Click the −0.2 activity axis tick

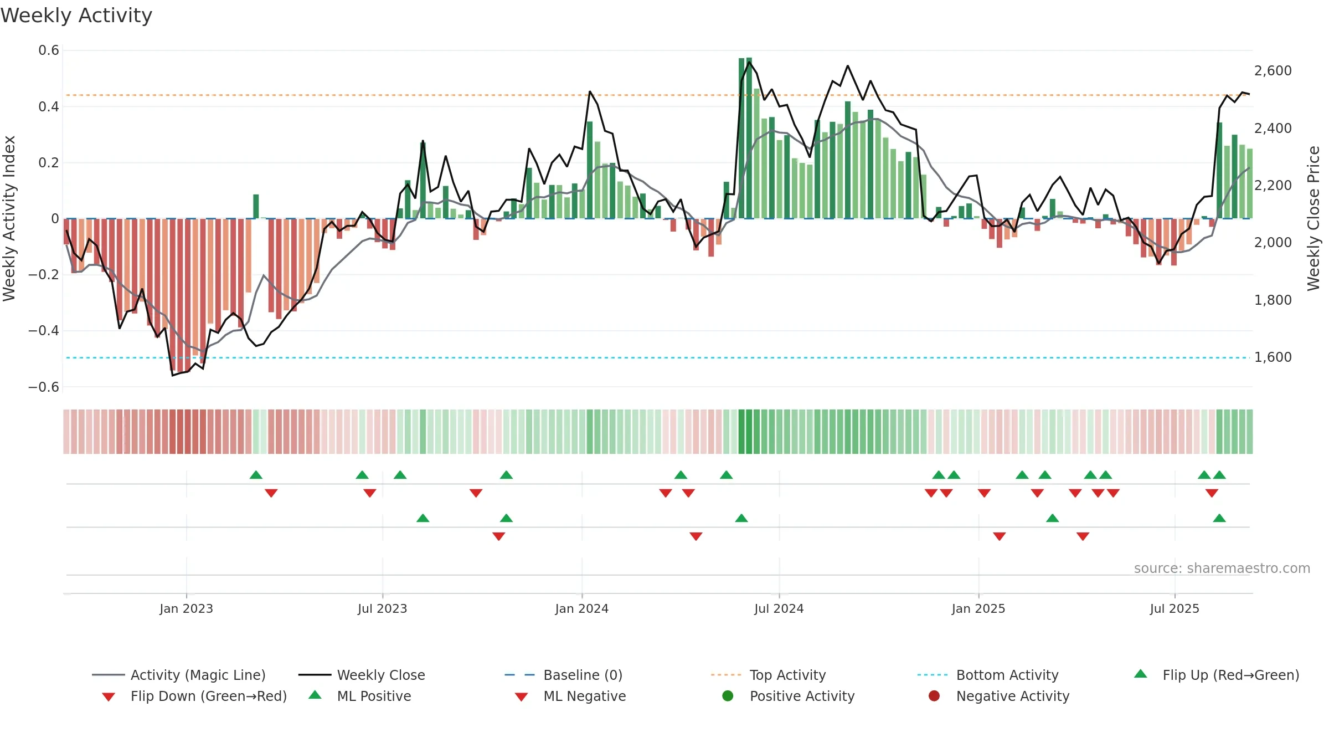[x=44, y=275]
